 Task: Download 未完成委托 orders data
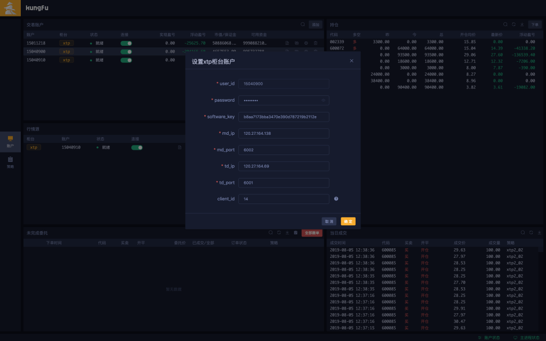coord(287,232)
